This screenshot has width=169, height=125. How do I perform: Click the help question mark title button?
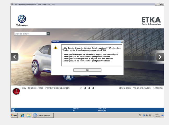coord(156,4)
